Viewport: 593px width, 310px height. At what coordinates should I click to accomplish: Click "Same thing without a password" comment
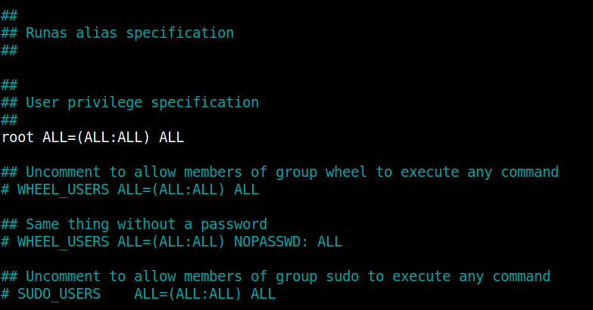146,224
